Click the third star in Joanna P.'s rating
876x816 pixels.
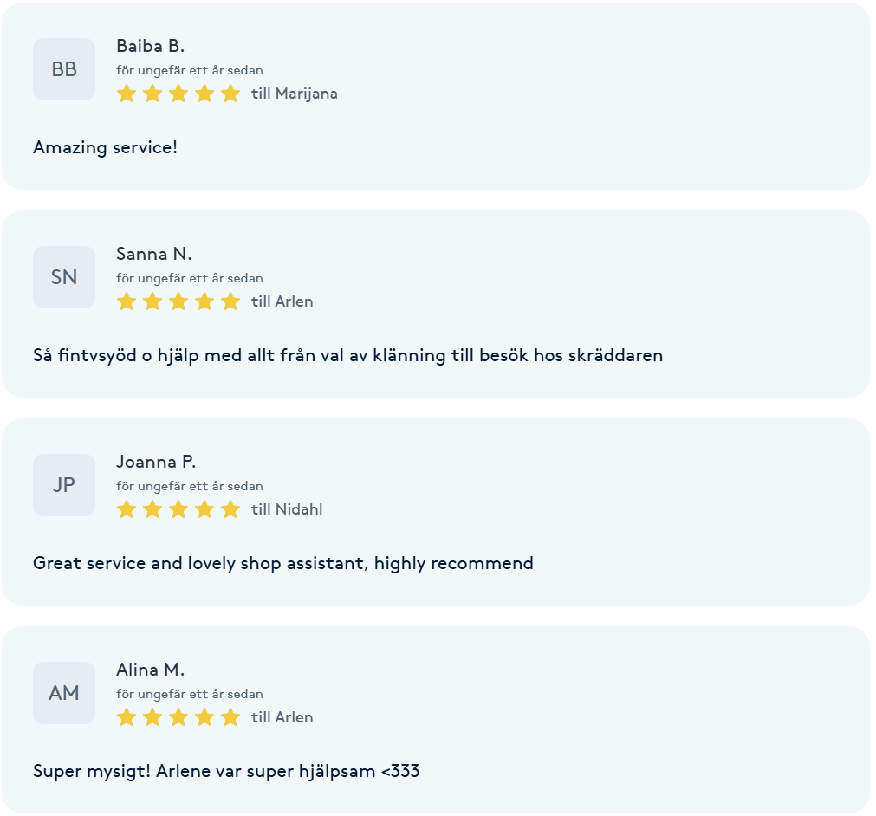click(178, 508)
